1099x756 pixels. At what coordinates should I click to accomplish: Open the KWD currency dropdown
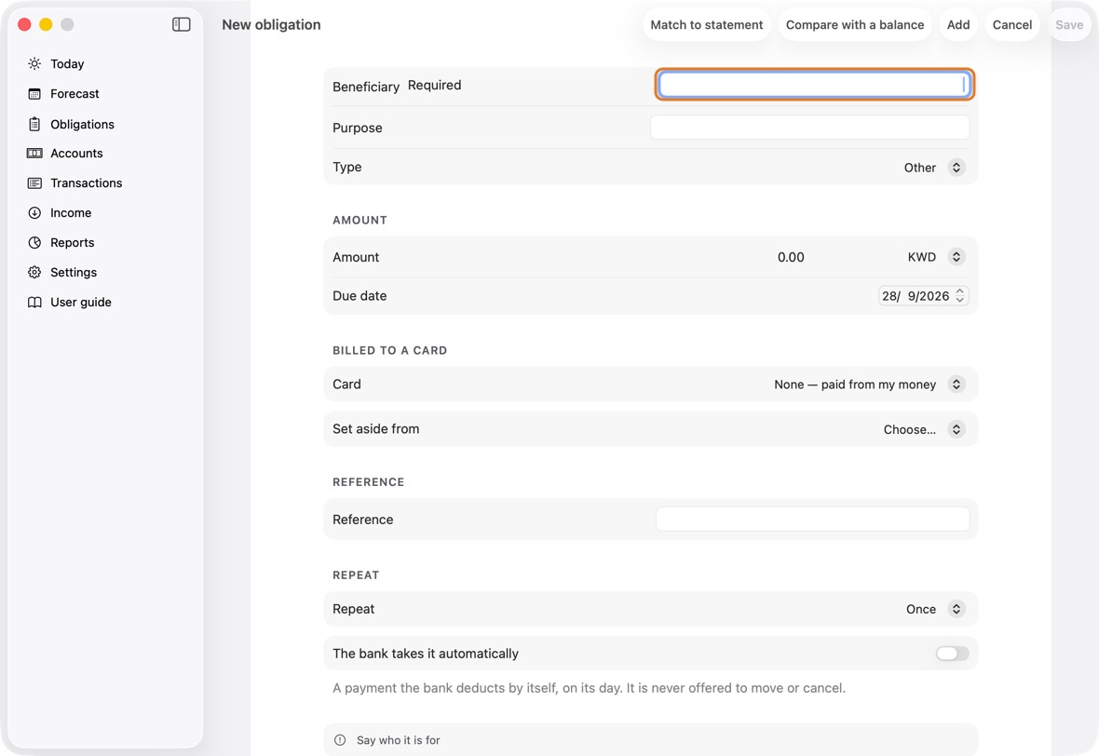(936, 257)
